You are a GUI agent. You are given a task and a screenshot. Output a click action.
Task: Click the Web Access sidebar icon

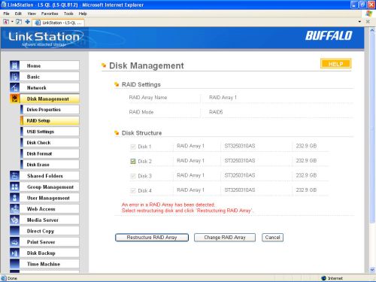pos(14,209)
